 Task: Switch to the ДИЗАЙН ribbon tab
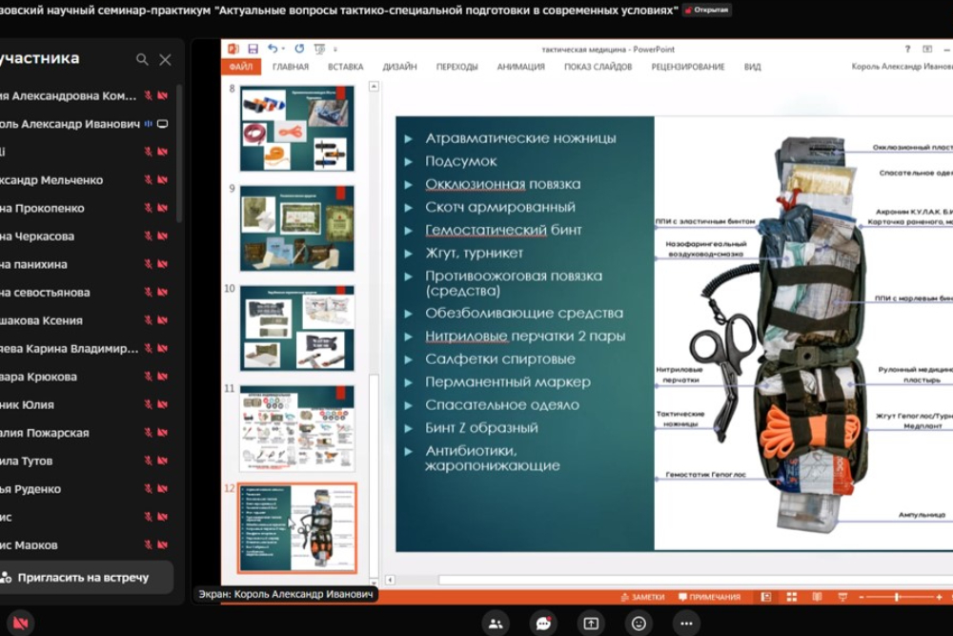click(399, 67)
